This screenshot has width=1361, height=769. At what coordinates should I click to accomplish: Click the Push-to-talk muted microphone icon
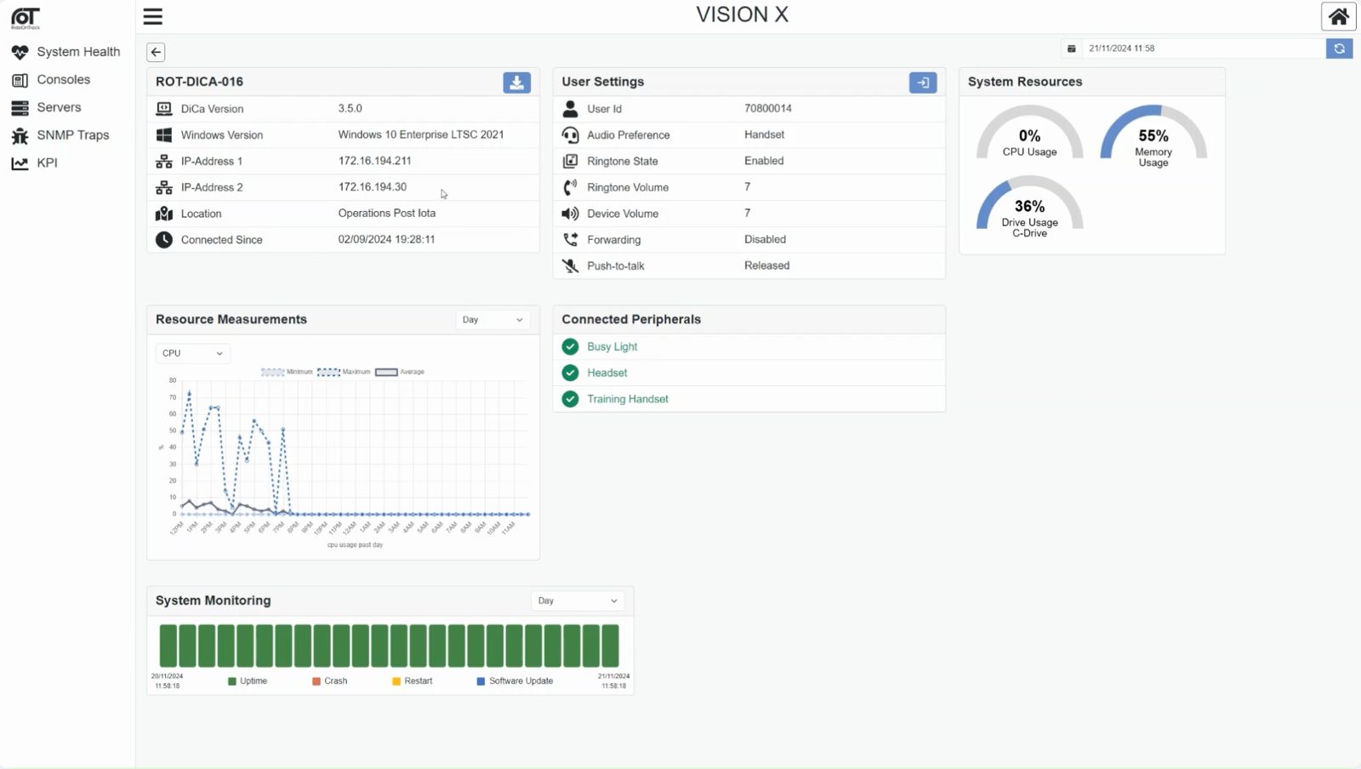[x=571, y=266]
